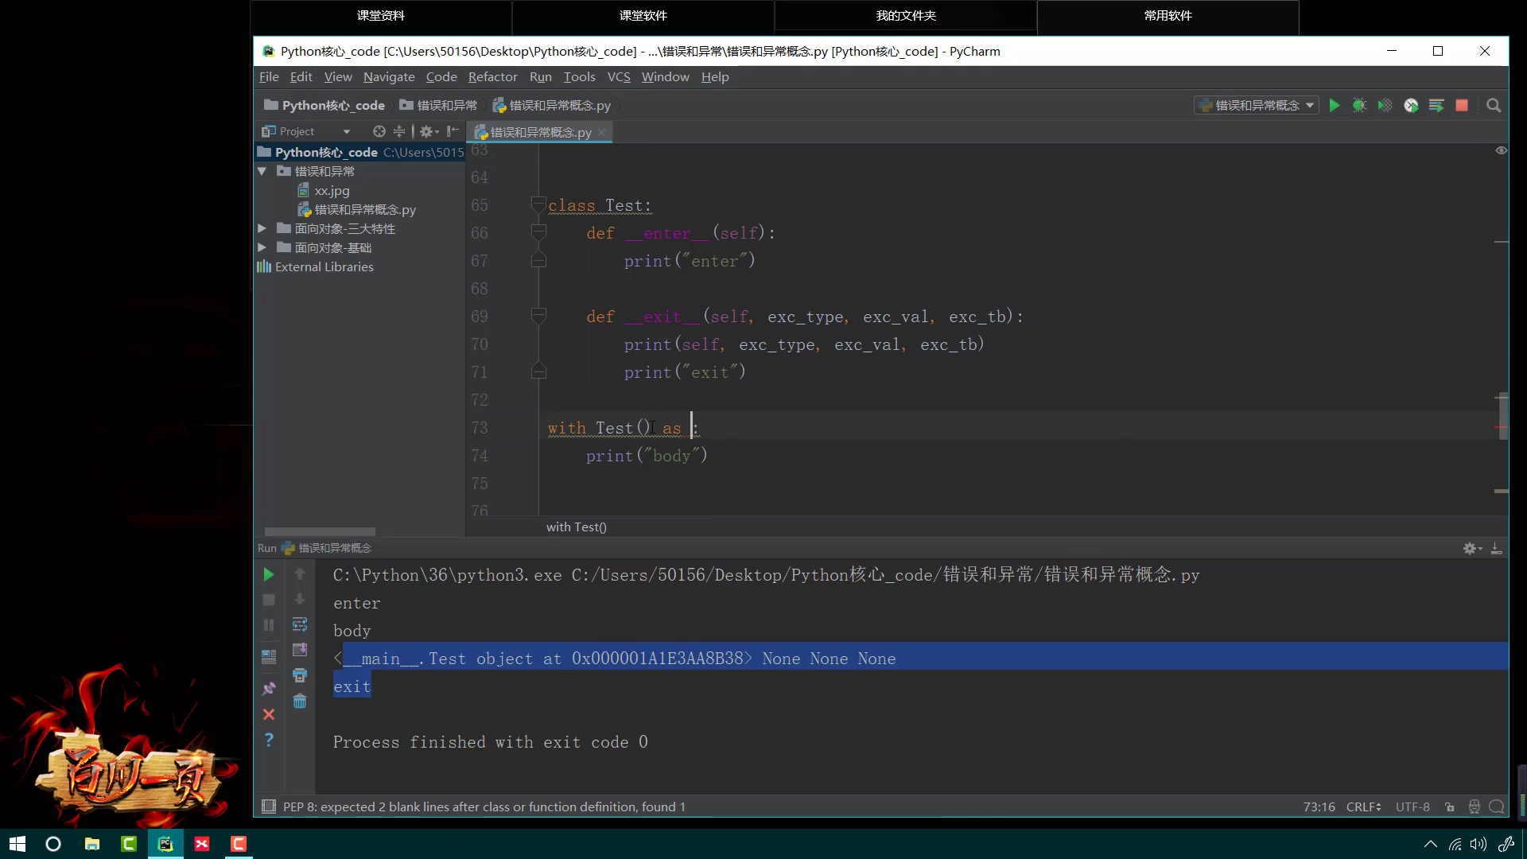Click the xx.jpg file in project tree

[332, 190]
